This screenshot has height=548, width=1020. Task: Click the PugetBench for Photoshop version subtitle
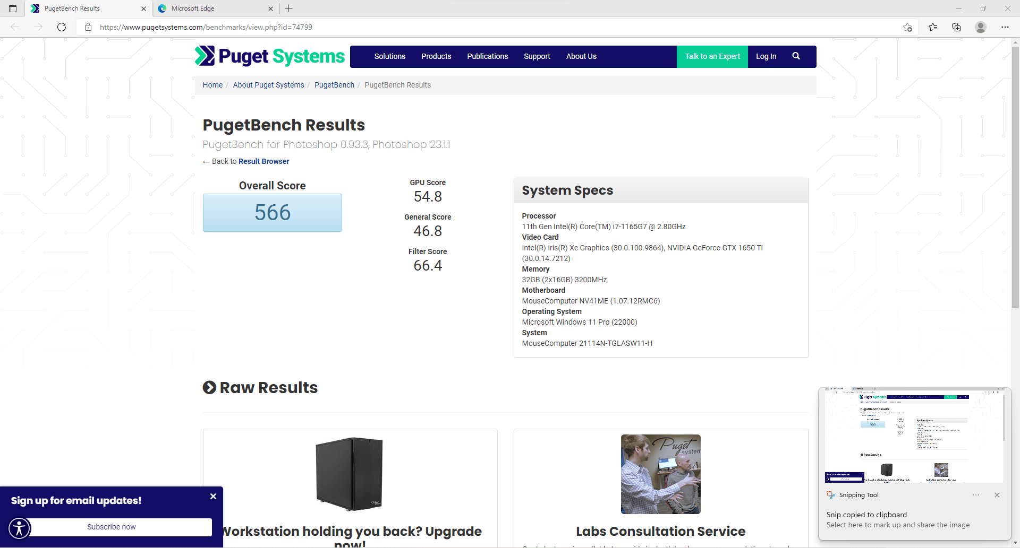tap(326, 144)
